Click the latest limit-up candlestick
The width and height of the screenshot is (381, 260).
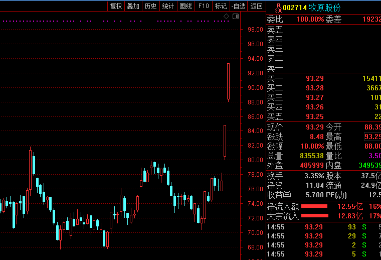pos(229,81)
